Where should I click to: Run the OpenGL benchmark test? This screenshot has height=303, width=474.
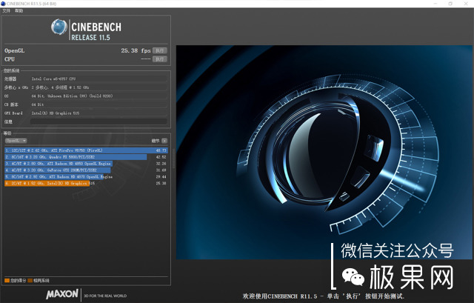159,50
